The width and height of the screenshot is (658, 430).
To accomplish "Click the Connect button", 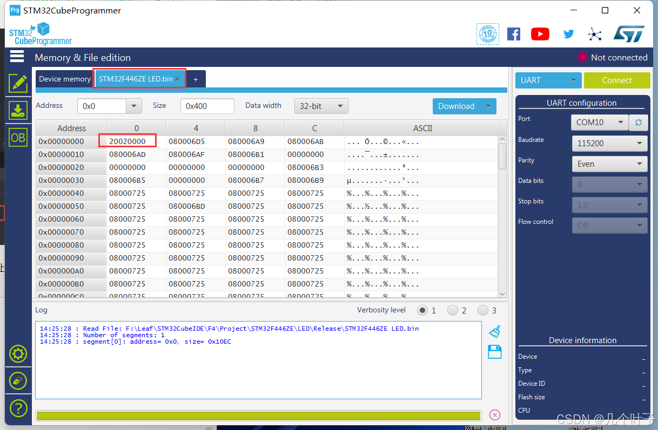I will pos(617,80).
